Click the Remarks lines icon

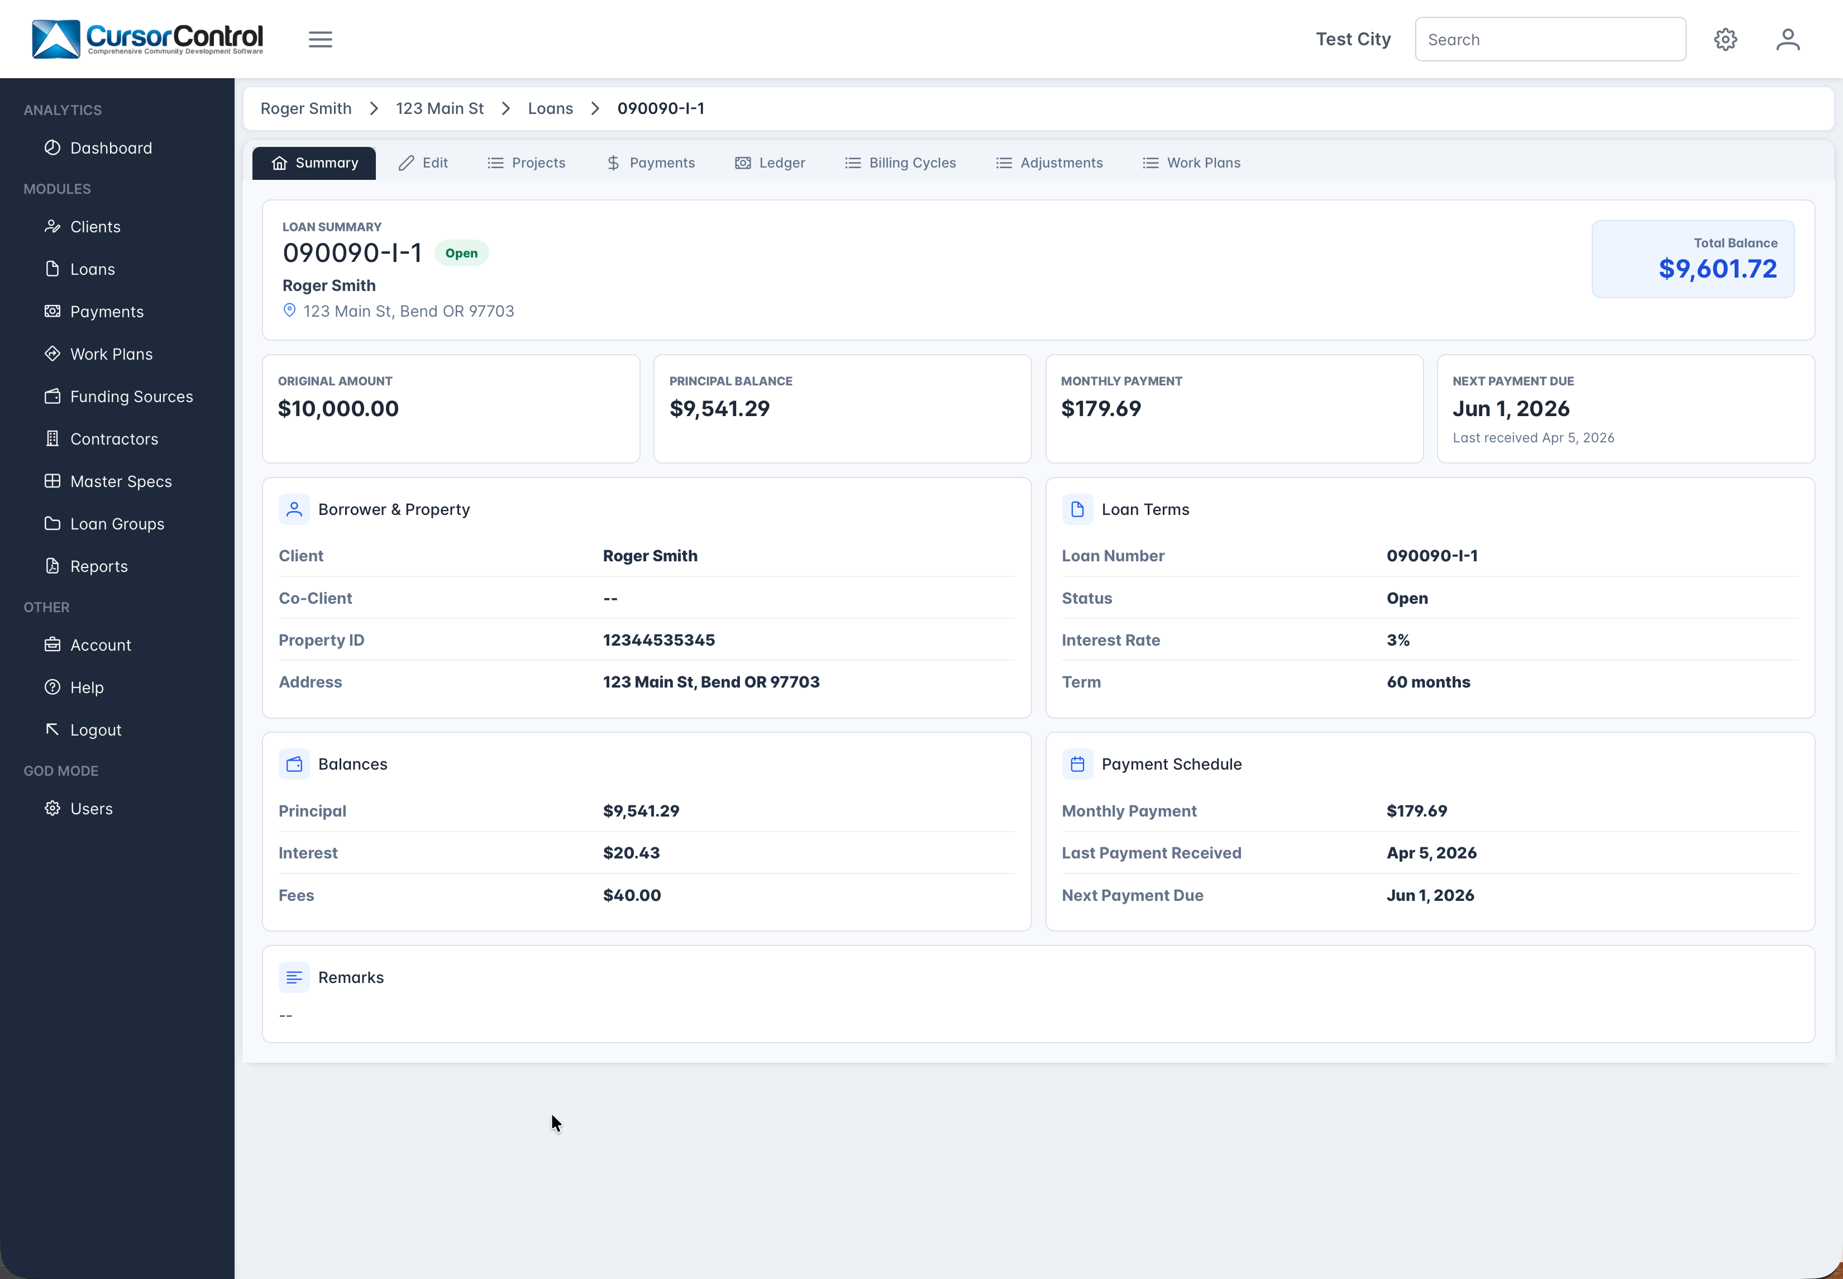(x=294, y=977)
